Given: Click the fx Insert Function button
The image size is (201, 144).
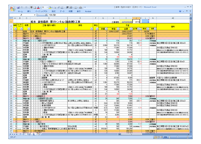Looking at the screenshot, I should [46, 15].
